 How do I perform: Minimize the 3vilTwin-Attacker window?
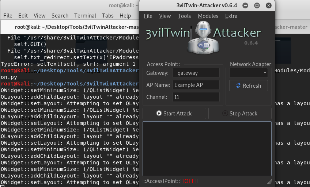(x=245, y=5)
